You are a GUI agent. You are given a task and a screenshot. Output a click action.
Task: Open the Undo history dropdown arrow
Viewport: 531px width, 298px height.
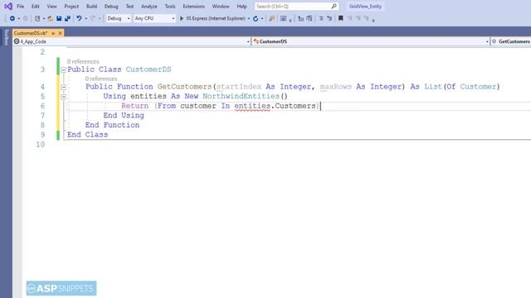[86, 18]
